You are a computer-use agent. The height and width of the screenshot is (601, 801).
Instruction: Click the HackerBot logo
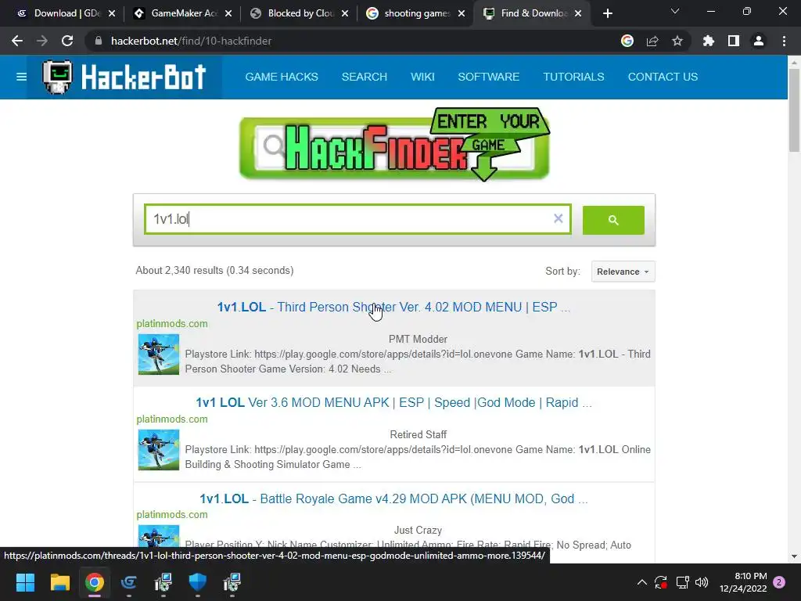(x=124, y=77)
